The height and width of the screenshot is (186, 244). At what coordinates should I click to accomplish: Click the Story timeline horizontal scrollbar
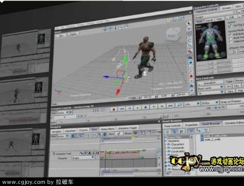(130, 174)
